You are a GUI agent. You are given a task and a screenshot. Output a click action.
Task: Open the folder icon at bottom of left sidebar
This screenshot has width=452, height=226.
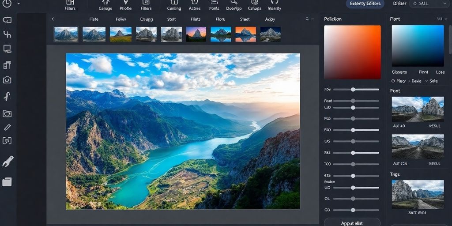pos(7,182)
